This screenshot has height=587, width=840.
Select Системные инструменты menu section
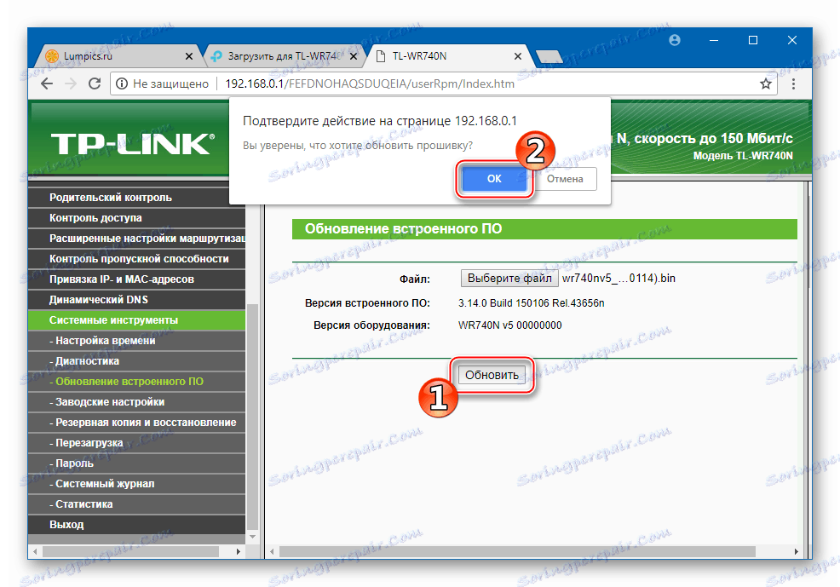[x=136, y=319]
